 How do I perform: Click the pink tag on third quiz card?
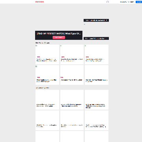point(87,57)
